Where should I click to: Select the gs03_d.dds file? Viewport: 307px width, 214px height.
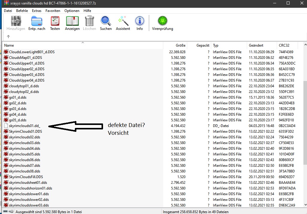[18, 109]
